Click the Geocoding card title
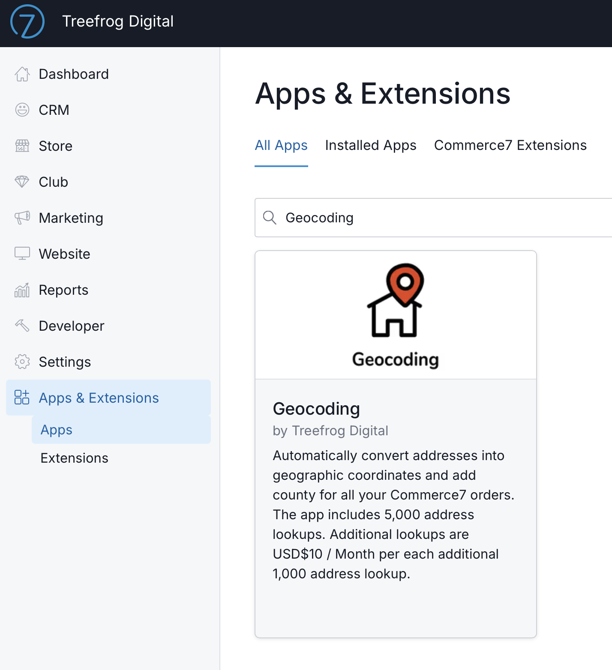 [316, 409]
